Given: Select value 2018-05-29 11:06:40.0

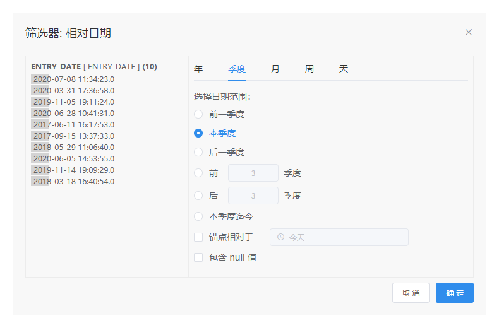Looking at the screenshot, I should [x=74, y=148].
